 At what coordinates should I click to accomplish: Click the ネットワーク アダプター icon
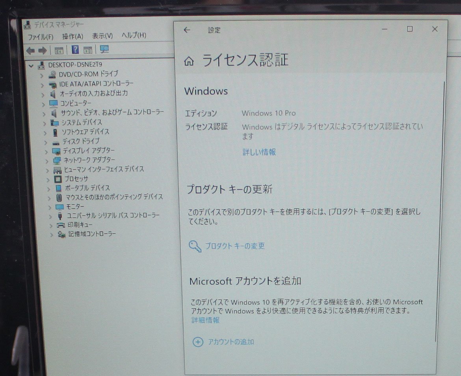click(x=57, y=160)
